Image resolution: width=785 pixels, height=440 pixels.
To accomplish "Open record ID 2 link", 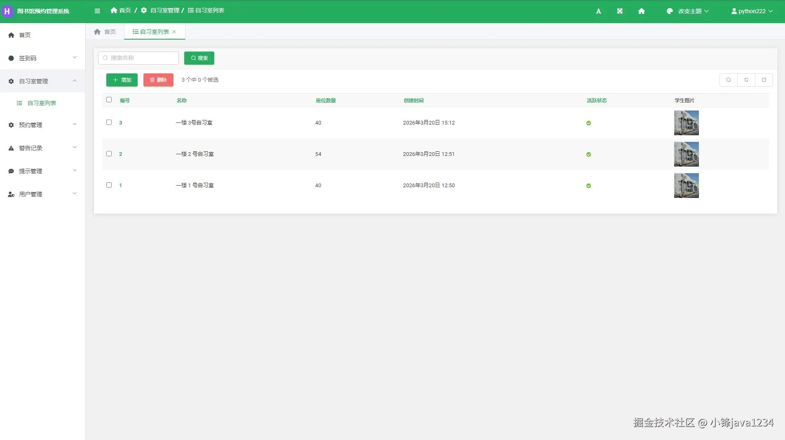I will click(x=121, y=154).
